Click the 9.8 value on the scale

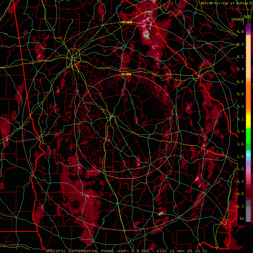pyautogui.click(x=240, y=31)
